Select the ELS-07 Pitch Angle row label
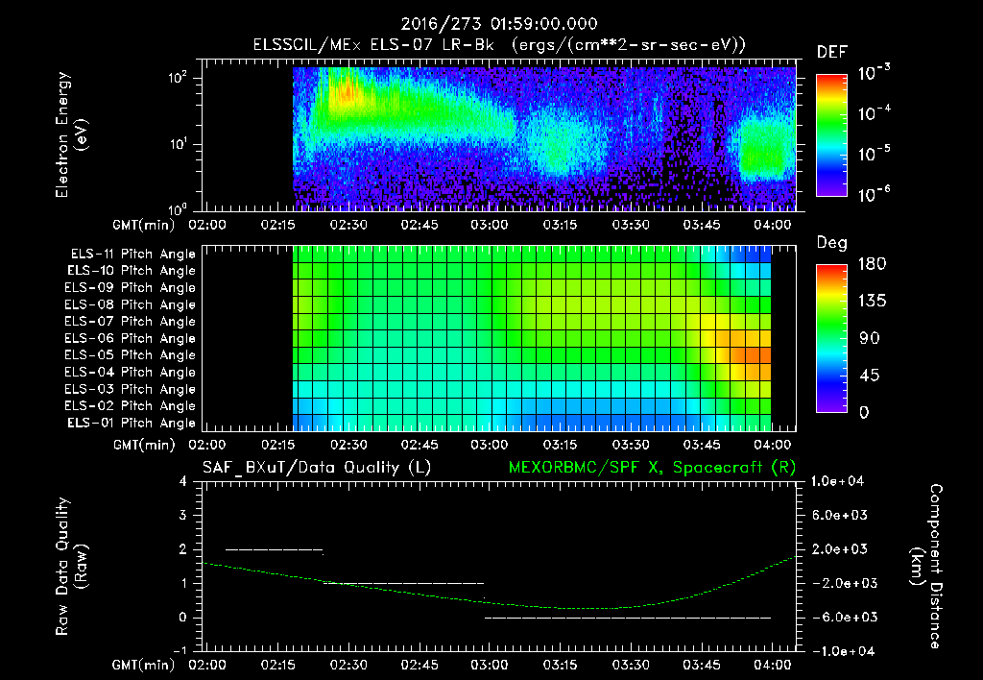Image resolution: width=983 pixels, height=680 pixels. 130,322
